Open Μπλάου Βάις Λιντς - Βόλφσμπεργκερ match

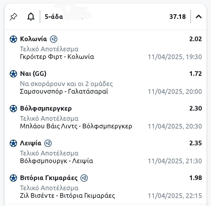coord(76,126)
